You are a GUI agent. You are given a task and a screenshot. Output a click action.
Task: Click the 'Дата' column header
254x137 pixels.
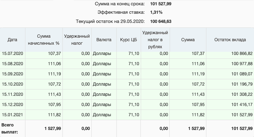click(x=12, y=40)
